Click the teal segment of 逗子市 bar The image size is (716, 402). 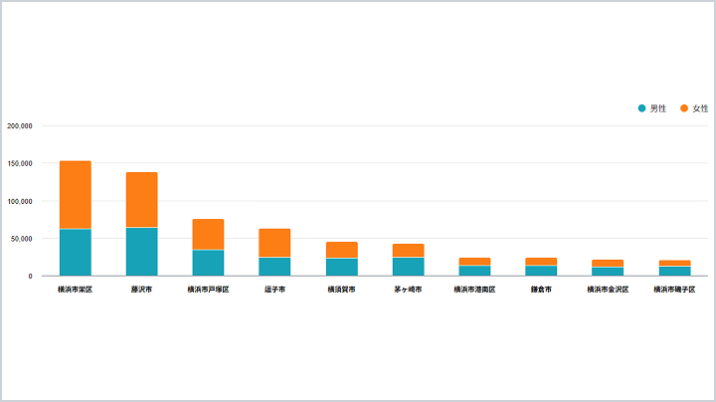click(x=274, y=267)
